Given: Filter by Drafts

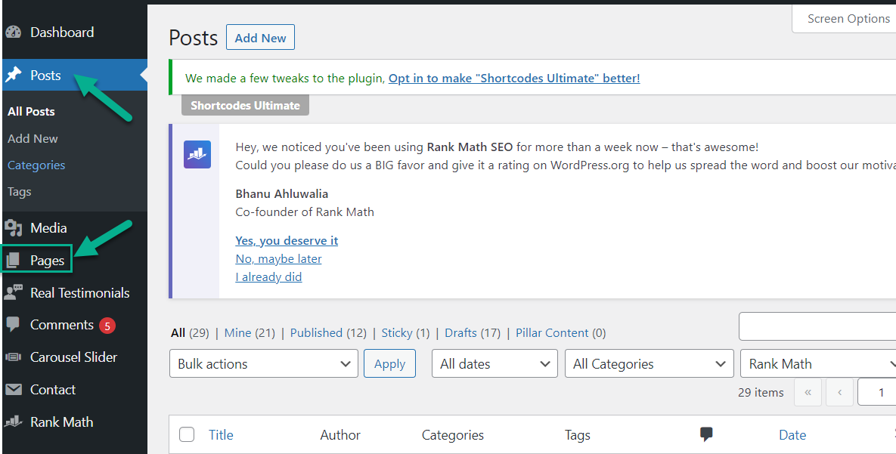Looking at the screenshot, I should [x=460, y=332].
